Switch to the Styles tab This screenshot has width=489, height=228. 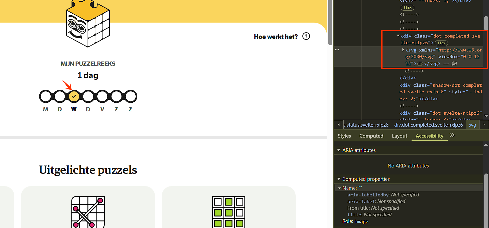(344, 136)
